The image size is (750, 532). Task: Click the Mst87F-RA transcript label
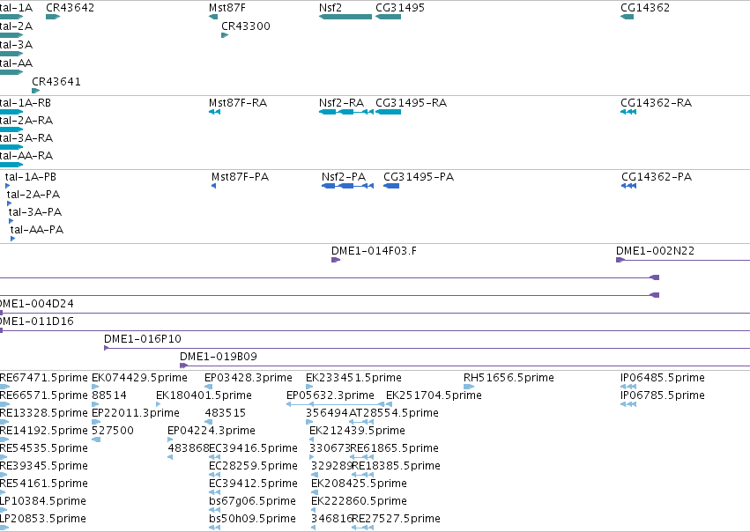point(238,103)
